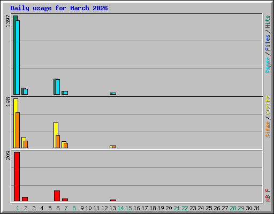Click the cyan bar for day 2

26,91
